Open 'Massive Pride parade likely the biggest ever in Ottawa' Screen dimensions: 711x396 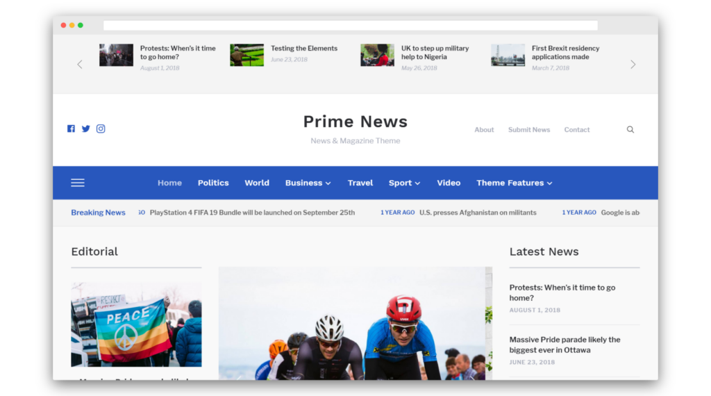(564, 345)
